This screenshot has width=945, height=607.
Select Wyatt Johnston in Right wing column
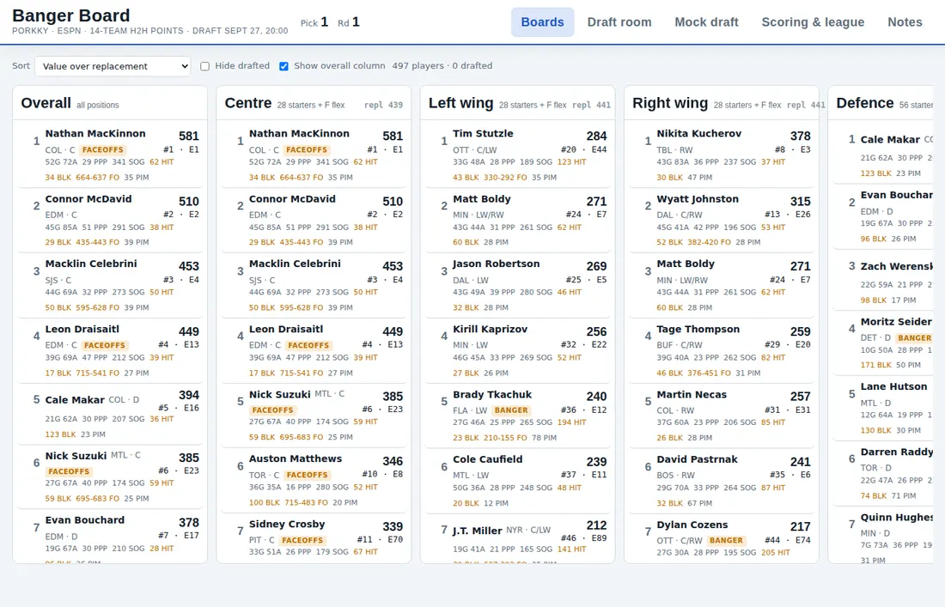coord(722,220)
